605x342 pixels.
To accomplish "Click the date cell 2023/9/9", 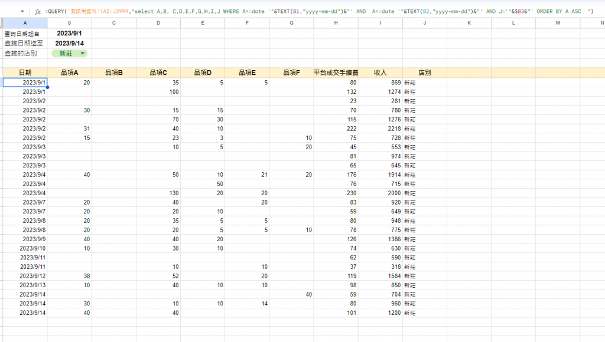I will [x=25, y=239].
